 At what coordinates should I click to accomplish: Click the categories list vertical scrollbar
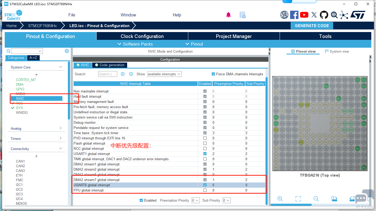pyautogui.click(x=69, y=91)
